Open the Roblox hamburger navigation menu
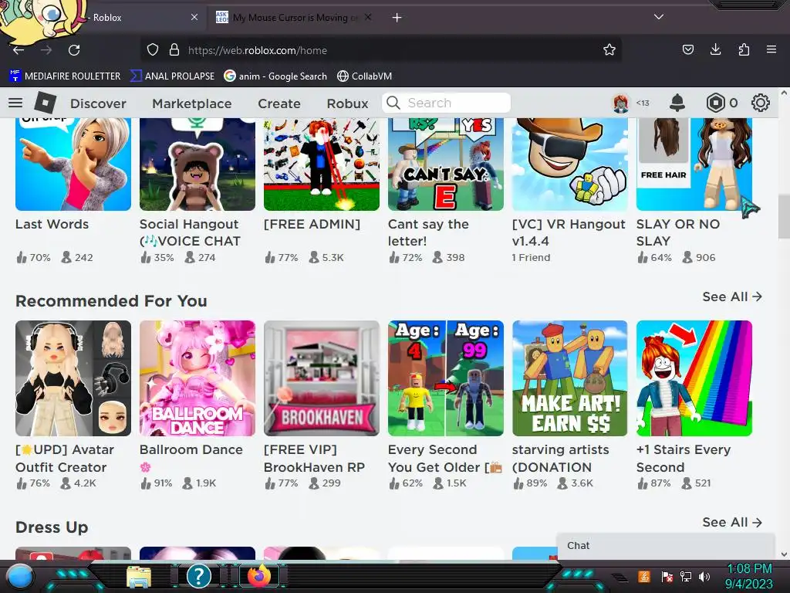 (15, 103)
